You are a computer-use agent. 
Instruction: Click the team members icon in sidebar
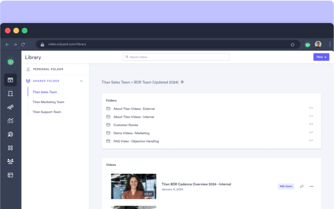pyautogui.click(x=10, y=161)
